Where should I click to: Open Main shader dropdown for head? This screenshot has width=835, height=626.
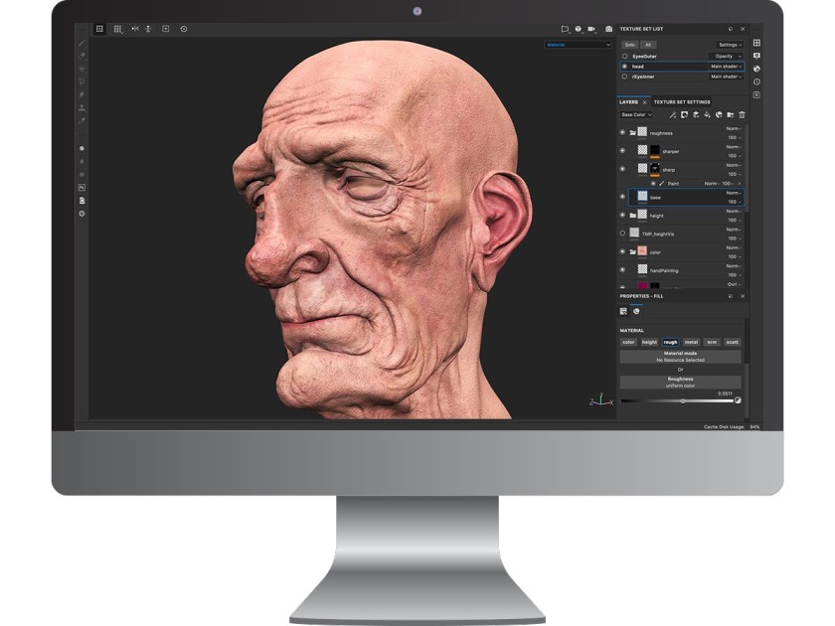tap(726, 67)
